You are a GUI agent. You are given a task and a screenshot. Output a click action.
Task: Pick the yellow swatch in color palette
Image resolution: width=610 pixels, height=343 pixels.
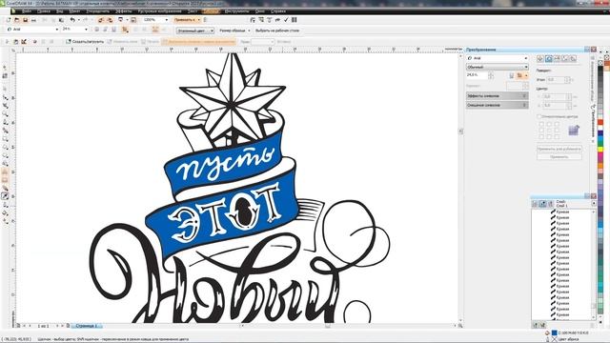(600, 150)
